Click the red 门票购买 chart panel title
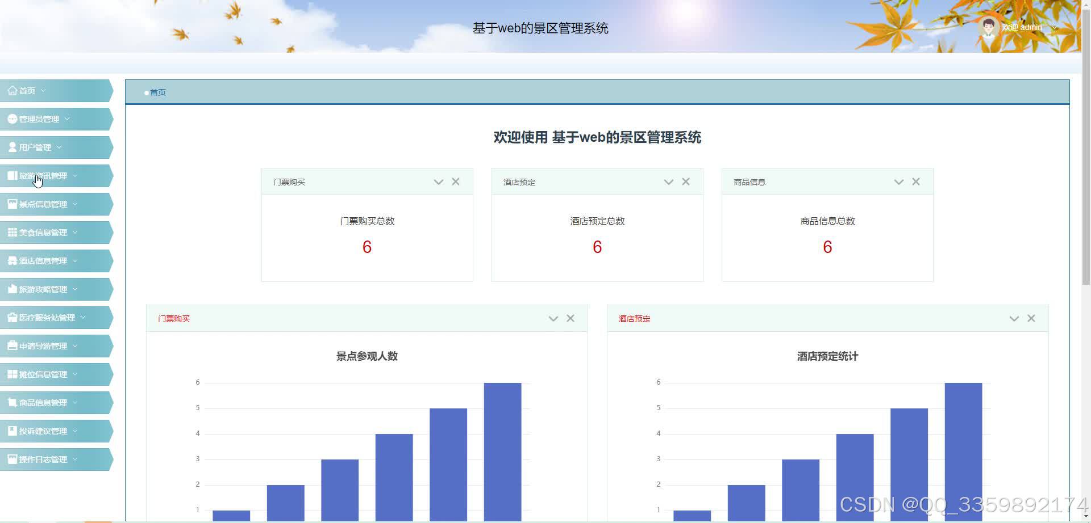The image size is (1091, 523). [x=174, y=319]
